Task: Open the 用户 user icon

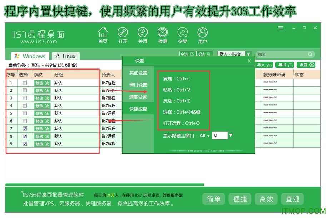Action: click(202, 33)
